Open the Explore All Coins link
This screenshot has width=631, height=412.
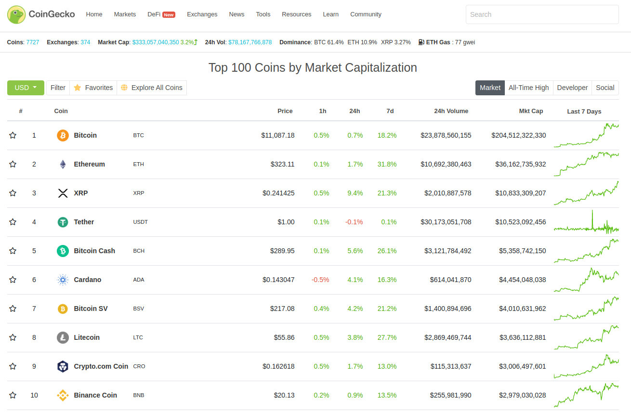[152, 88]
